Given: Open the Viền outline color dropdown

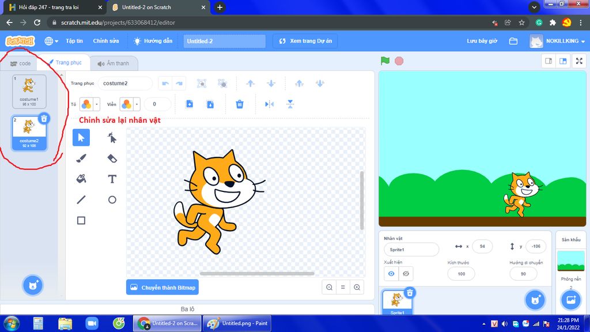Looking at the screenshot, I should click(x=137, y=104).
